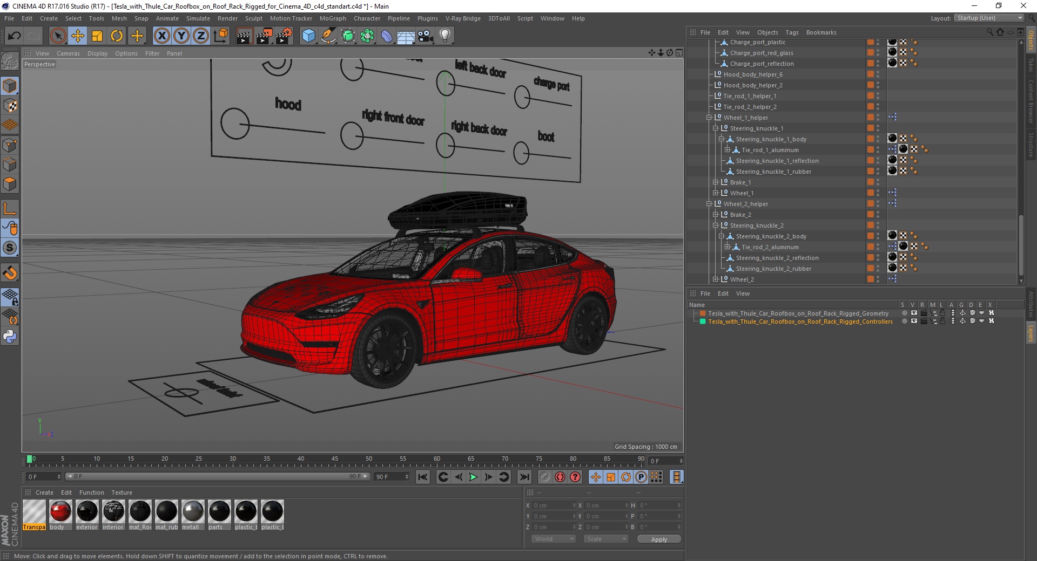
Task: Open the V-Ray Bridge menu
Action: click(x=463, y=18)
